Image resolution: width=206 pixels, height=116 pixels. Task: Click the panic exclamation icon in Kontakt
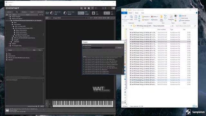(109, 8)
